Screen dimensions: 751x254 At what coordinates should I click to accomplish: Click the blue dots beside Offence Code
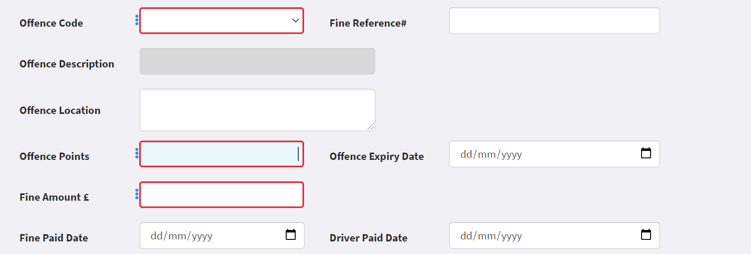click(137, 20)
